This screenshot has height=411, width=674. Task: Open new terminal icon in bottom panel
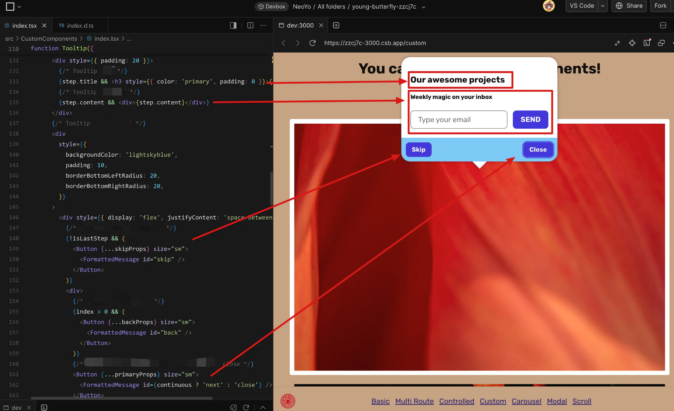coord(44,407)
